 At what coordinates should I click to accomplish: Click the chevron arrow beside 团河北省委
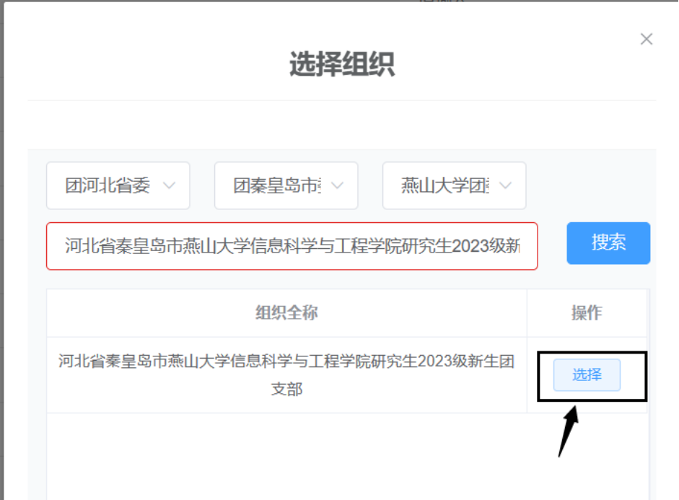coord(170,185)
